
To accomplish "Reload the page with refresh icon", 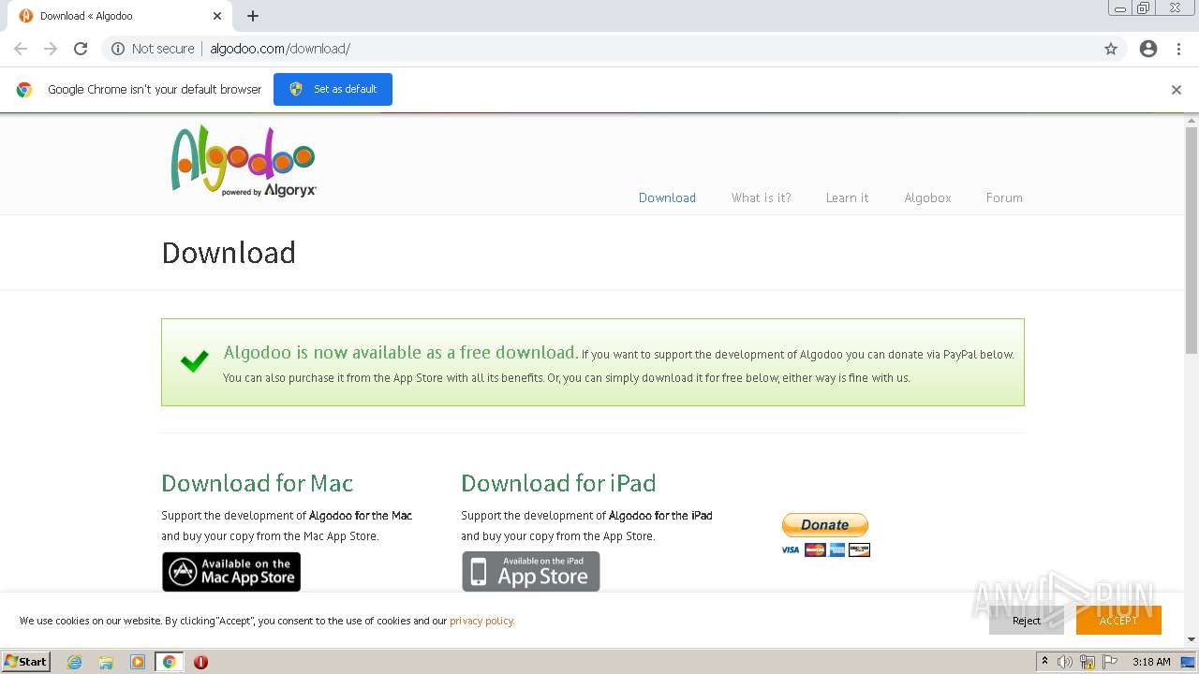I will click(81, 49).
